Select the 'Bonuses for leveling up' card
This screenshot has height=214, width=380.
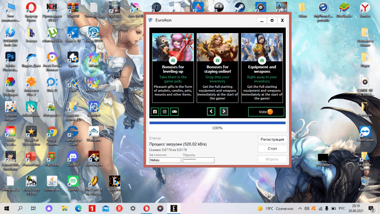[x=173, y=68]
